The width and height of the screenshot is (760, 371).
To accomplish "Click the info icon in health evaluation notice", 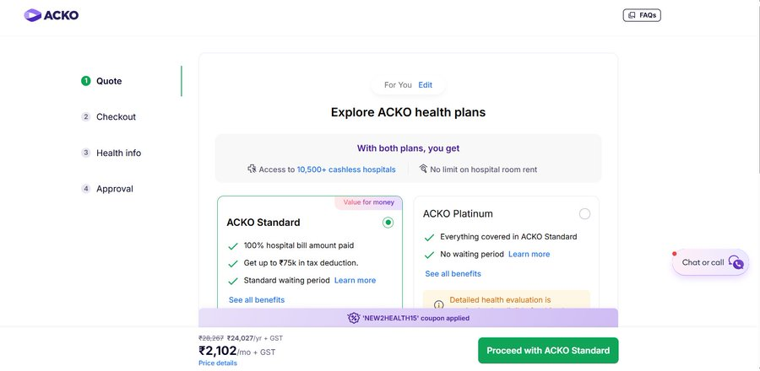I will point(438,304).
